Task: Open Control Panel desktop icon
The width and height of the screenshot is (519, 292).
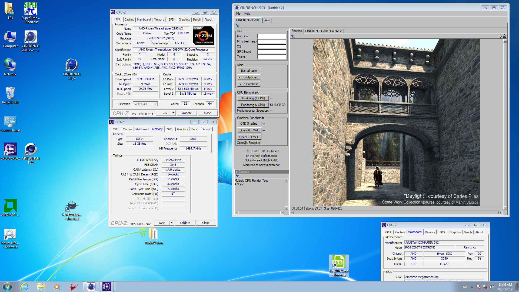Action: pyautogui.click(x=10, y=124)
